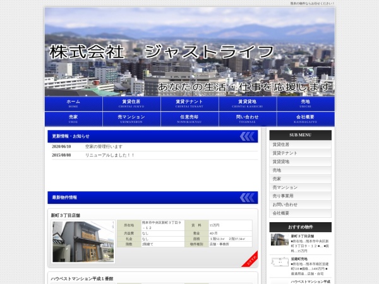
Task: Select 売マンション in the SUB MENU
Action: coord(300,187)
